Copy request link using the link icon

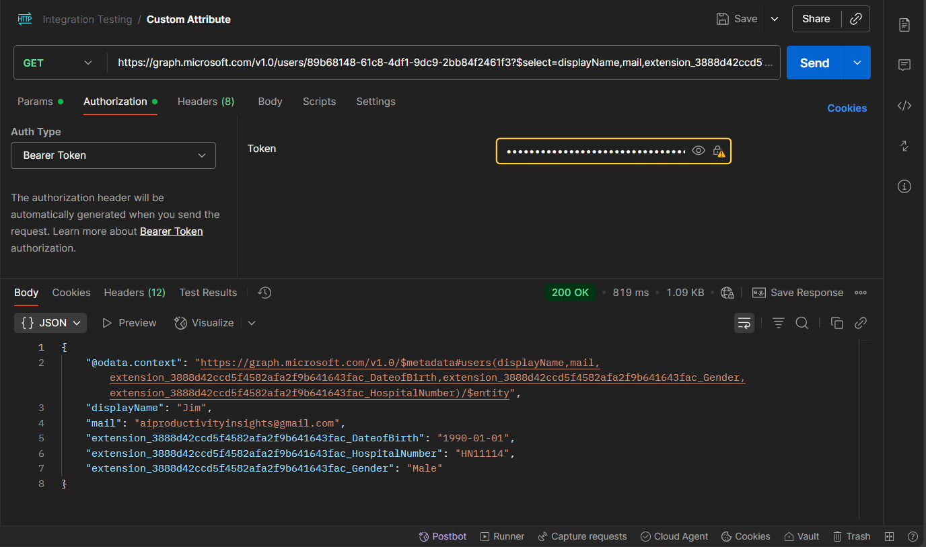coord(856,19)
